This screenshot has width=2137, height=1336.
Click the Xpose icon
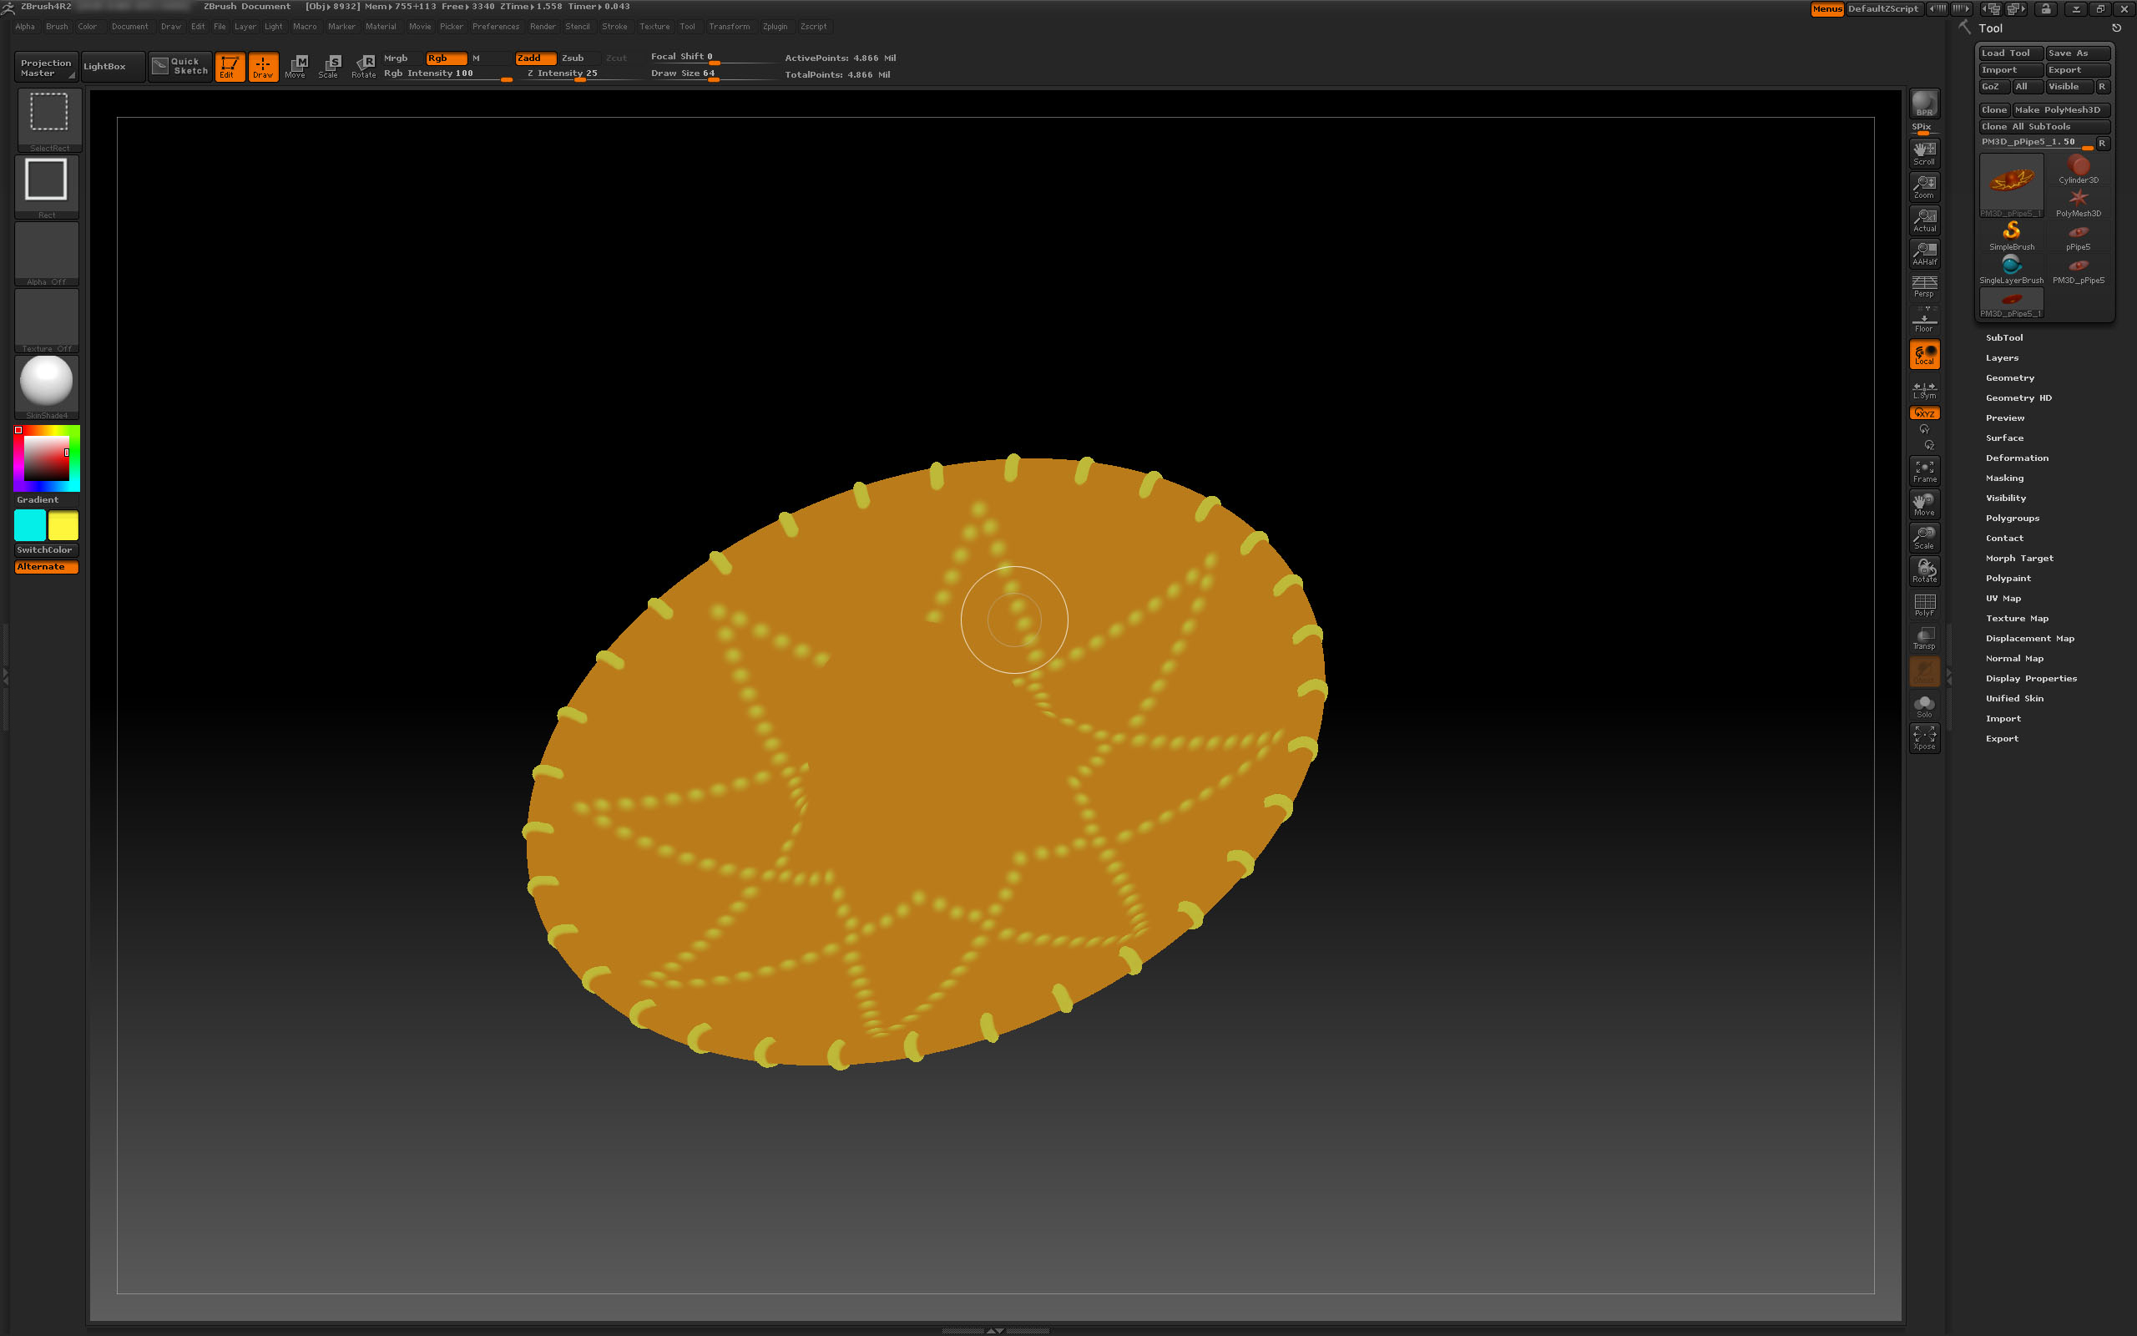(1923, 738)
